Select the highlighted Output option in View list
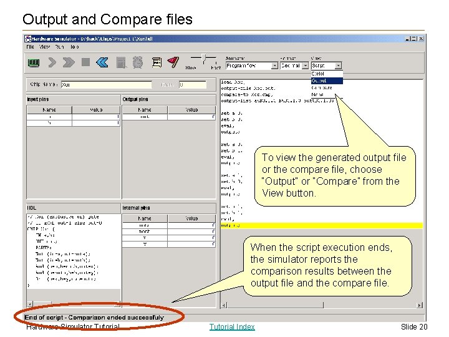 (327, 81)
